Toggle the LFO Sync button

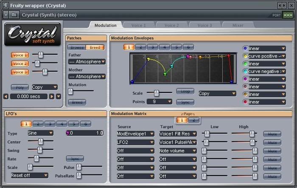coord(75,159)
